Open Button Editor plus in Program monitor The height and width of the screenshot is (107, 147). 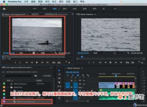142,63
